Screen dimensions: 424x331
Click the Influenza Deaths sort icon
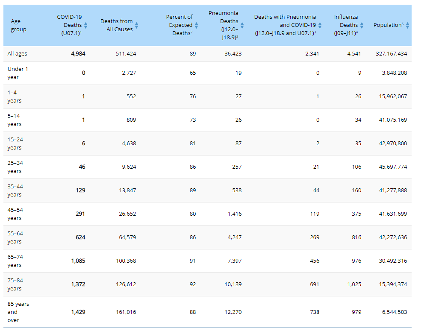362,25
